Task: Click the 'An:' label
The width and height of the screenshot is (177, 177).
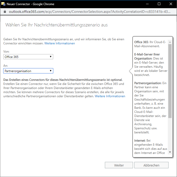Action: tap(6, 66)
